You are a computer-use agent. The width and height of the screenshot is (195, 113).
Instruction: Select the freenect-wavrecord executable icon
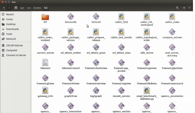172,78
